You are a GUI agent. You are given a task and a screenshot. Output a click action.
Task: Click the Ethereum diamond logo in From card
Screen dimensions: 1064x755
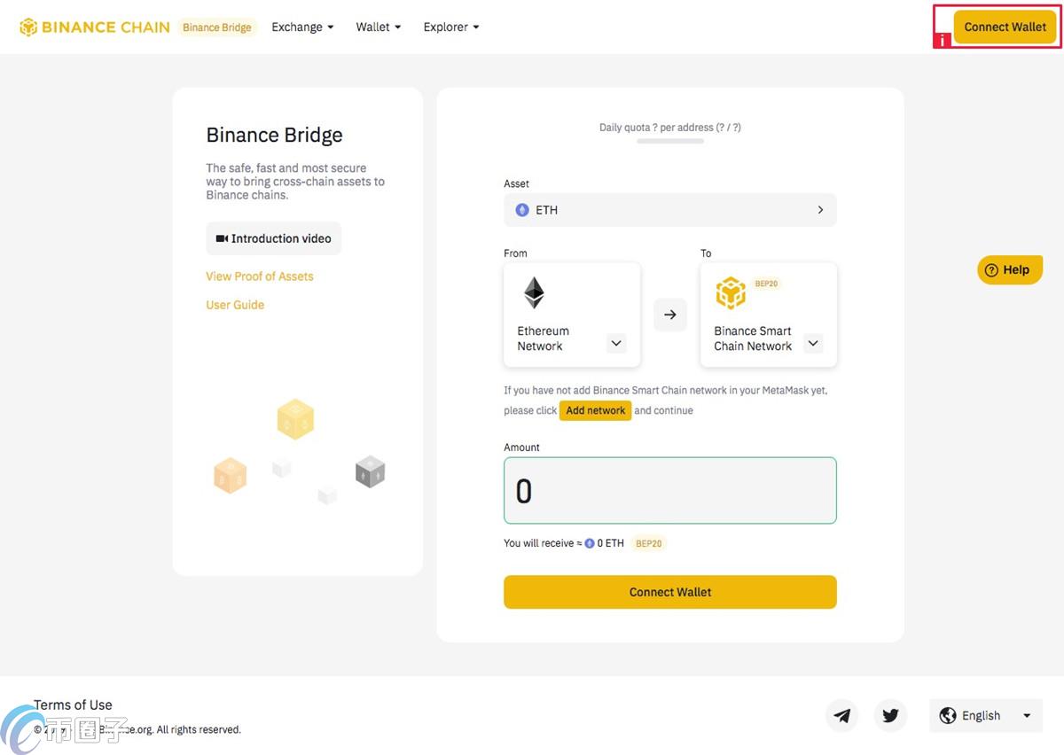[x=534, y=293]
